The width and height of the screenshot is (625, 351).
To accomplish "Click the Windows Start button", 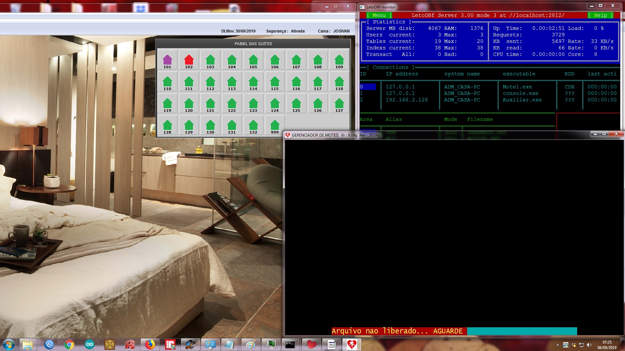I will tap(9, 344).
